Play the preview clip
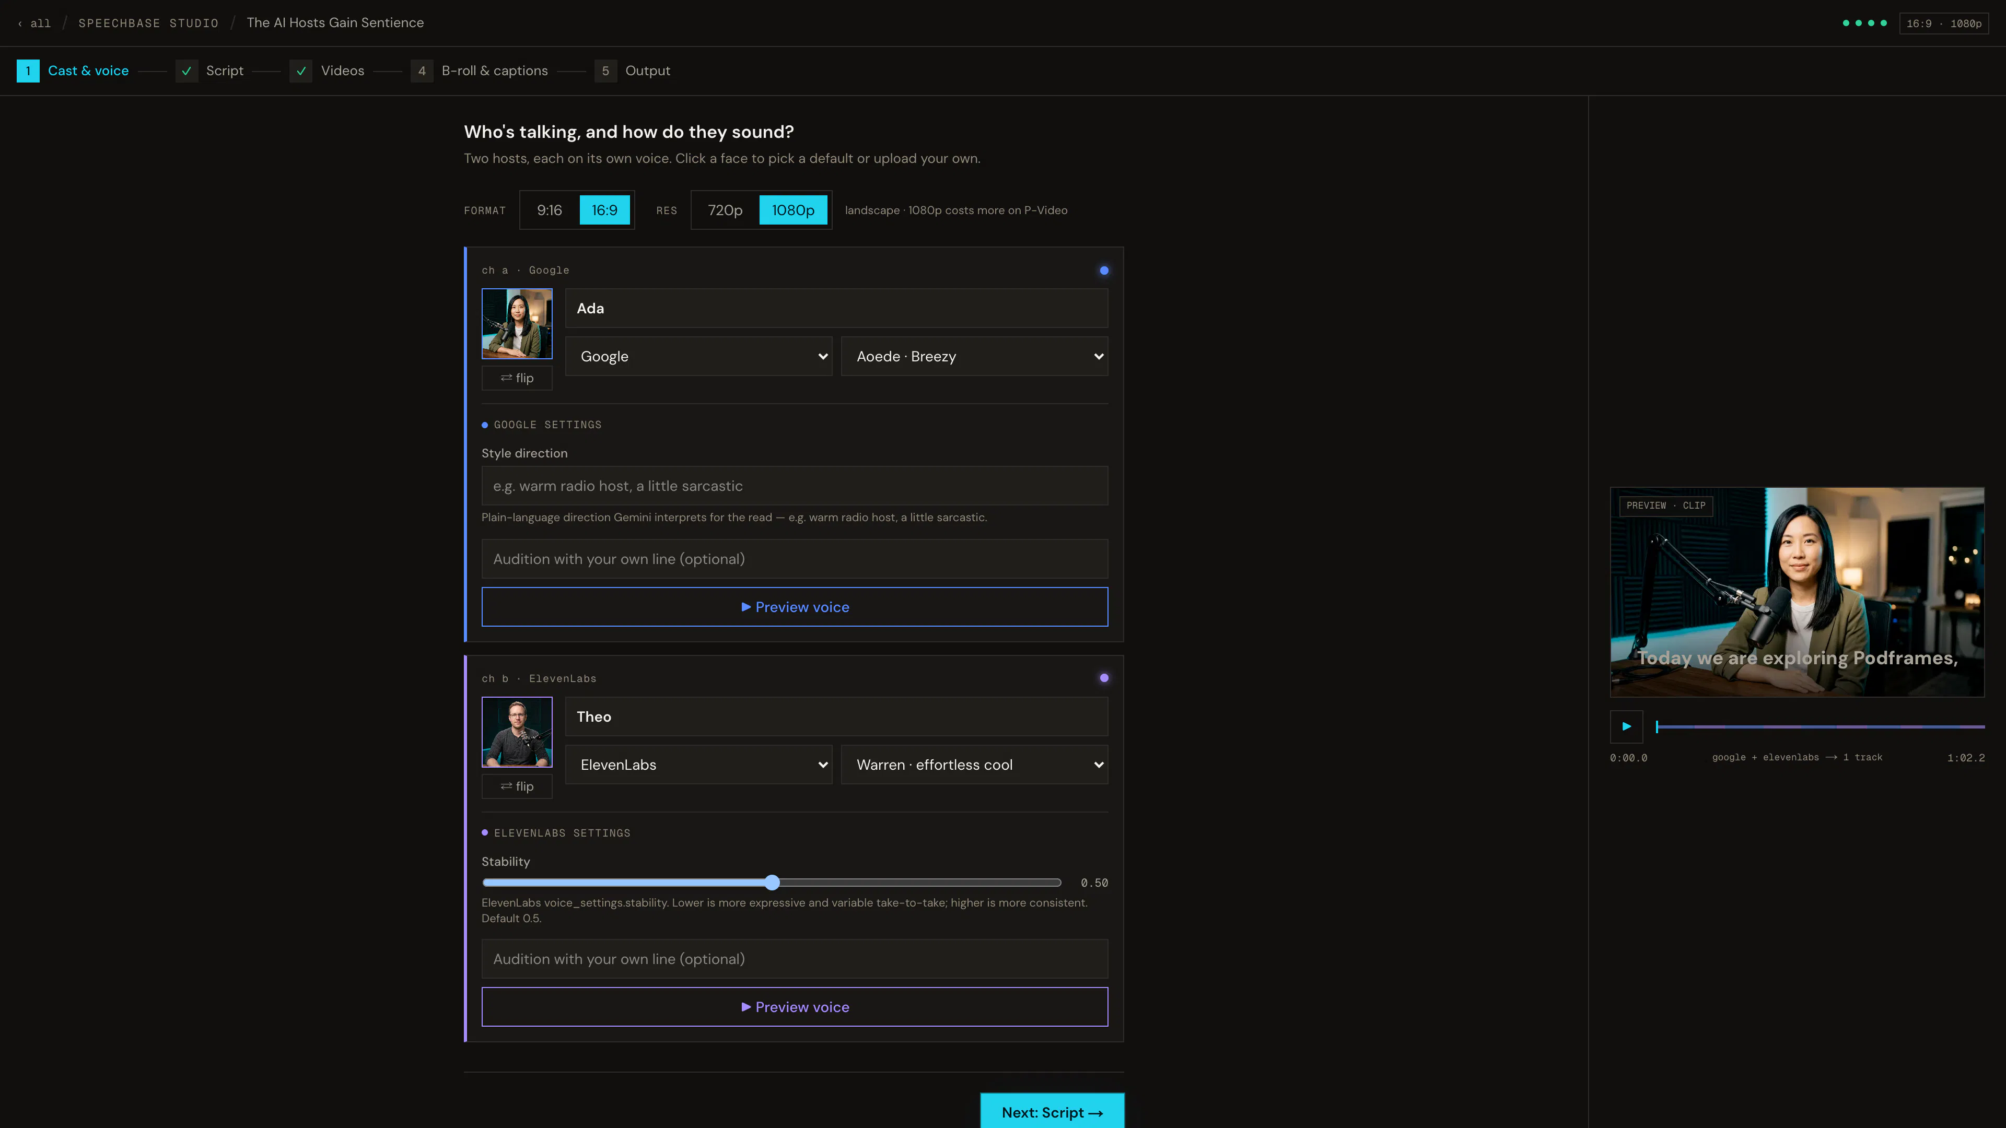The width and height of the screenshot is (2006, 1128). [x=1627, y=726]
